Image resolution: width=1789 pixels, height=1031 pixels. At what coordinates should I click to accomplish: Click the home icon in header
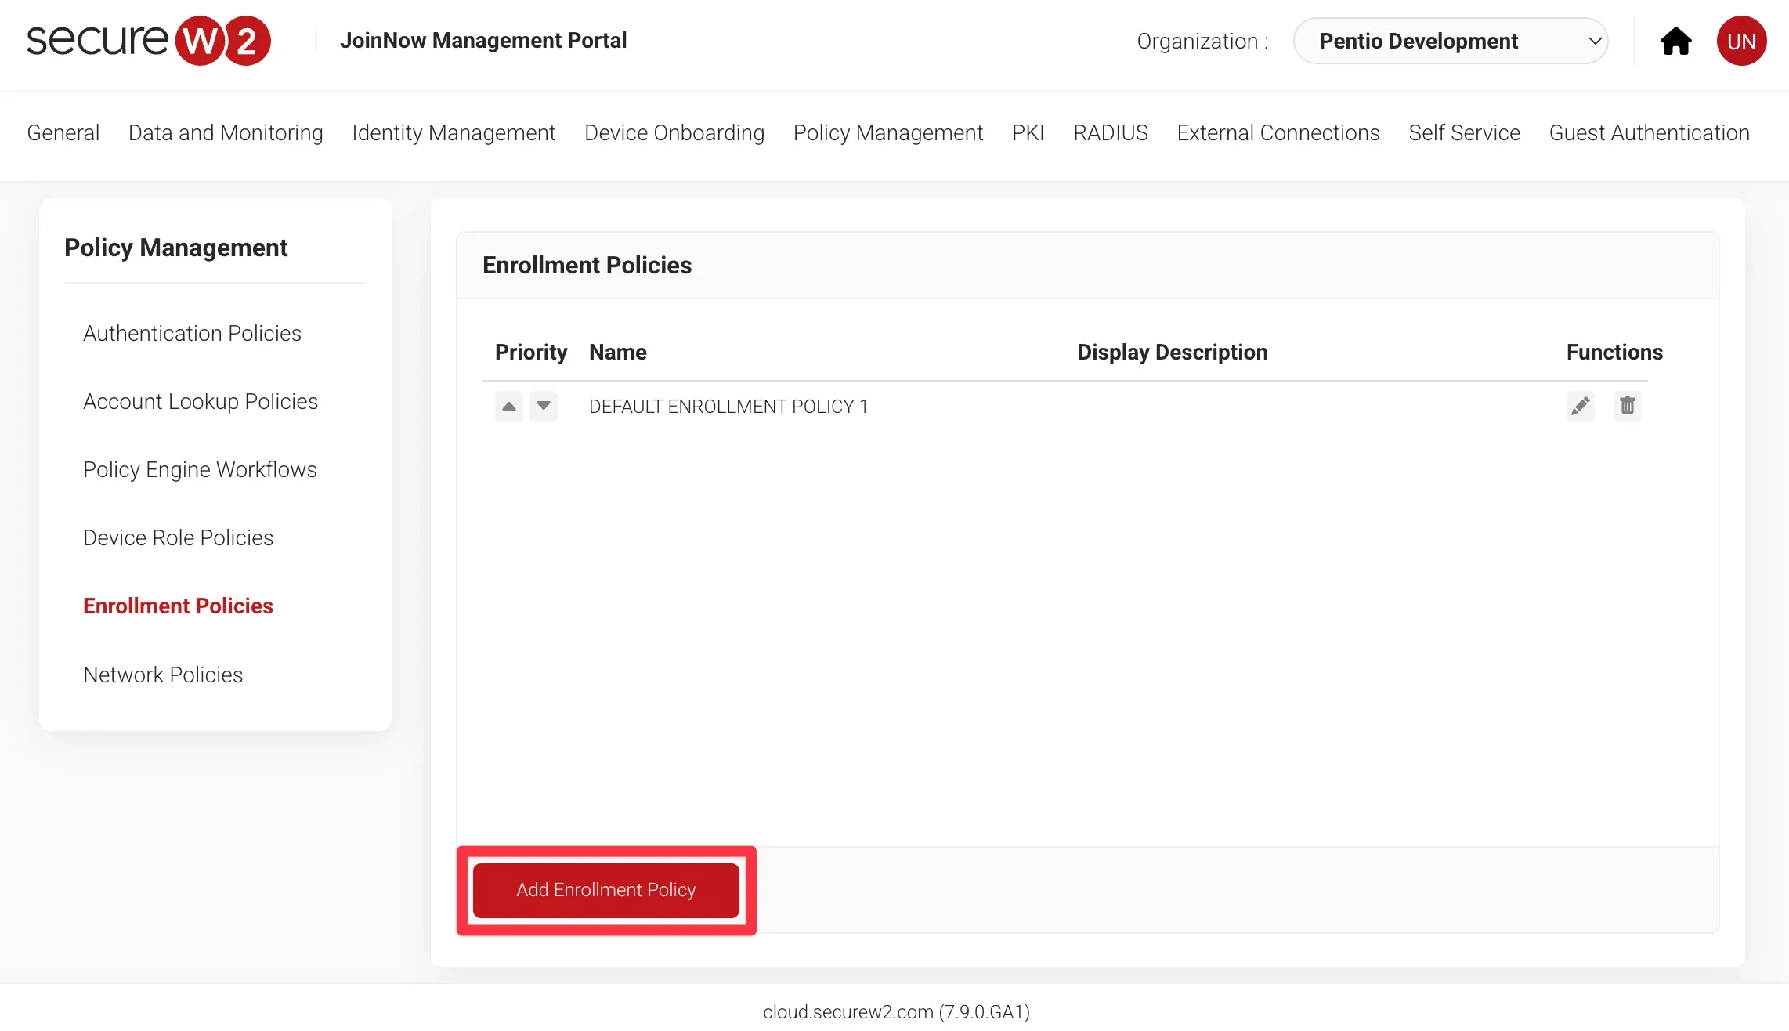(x=1675, y=42)
